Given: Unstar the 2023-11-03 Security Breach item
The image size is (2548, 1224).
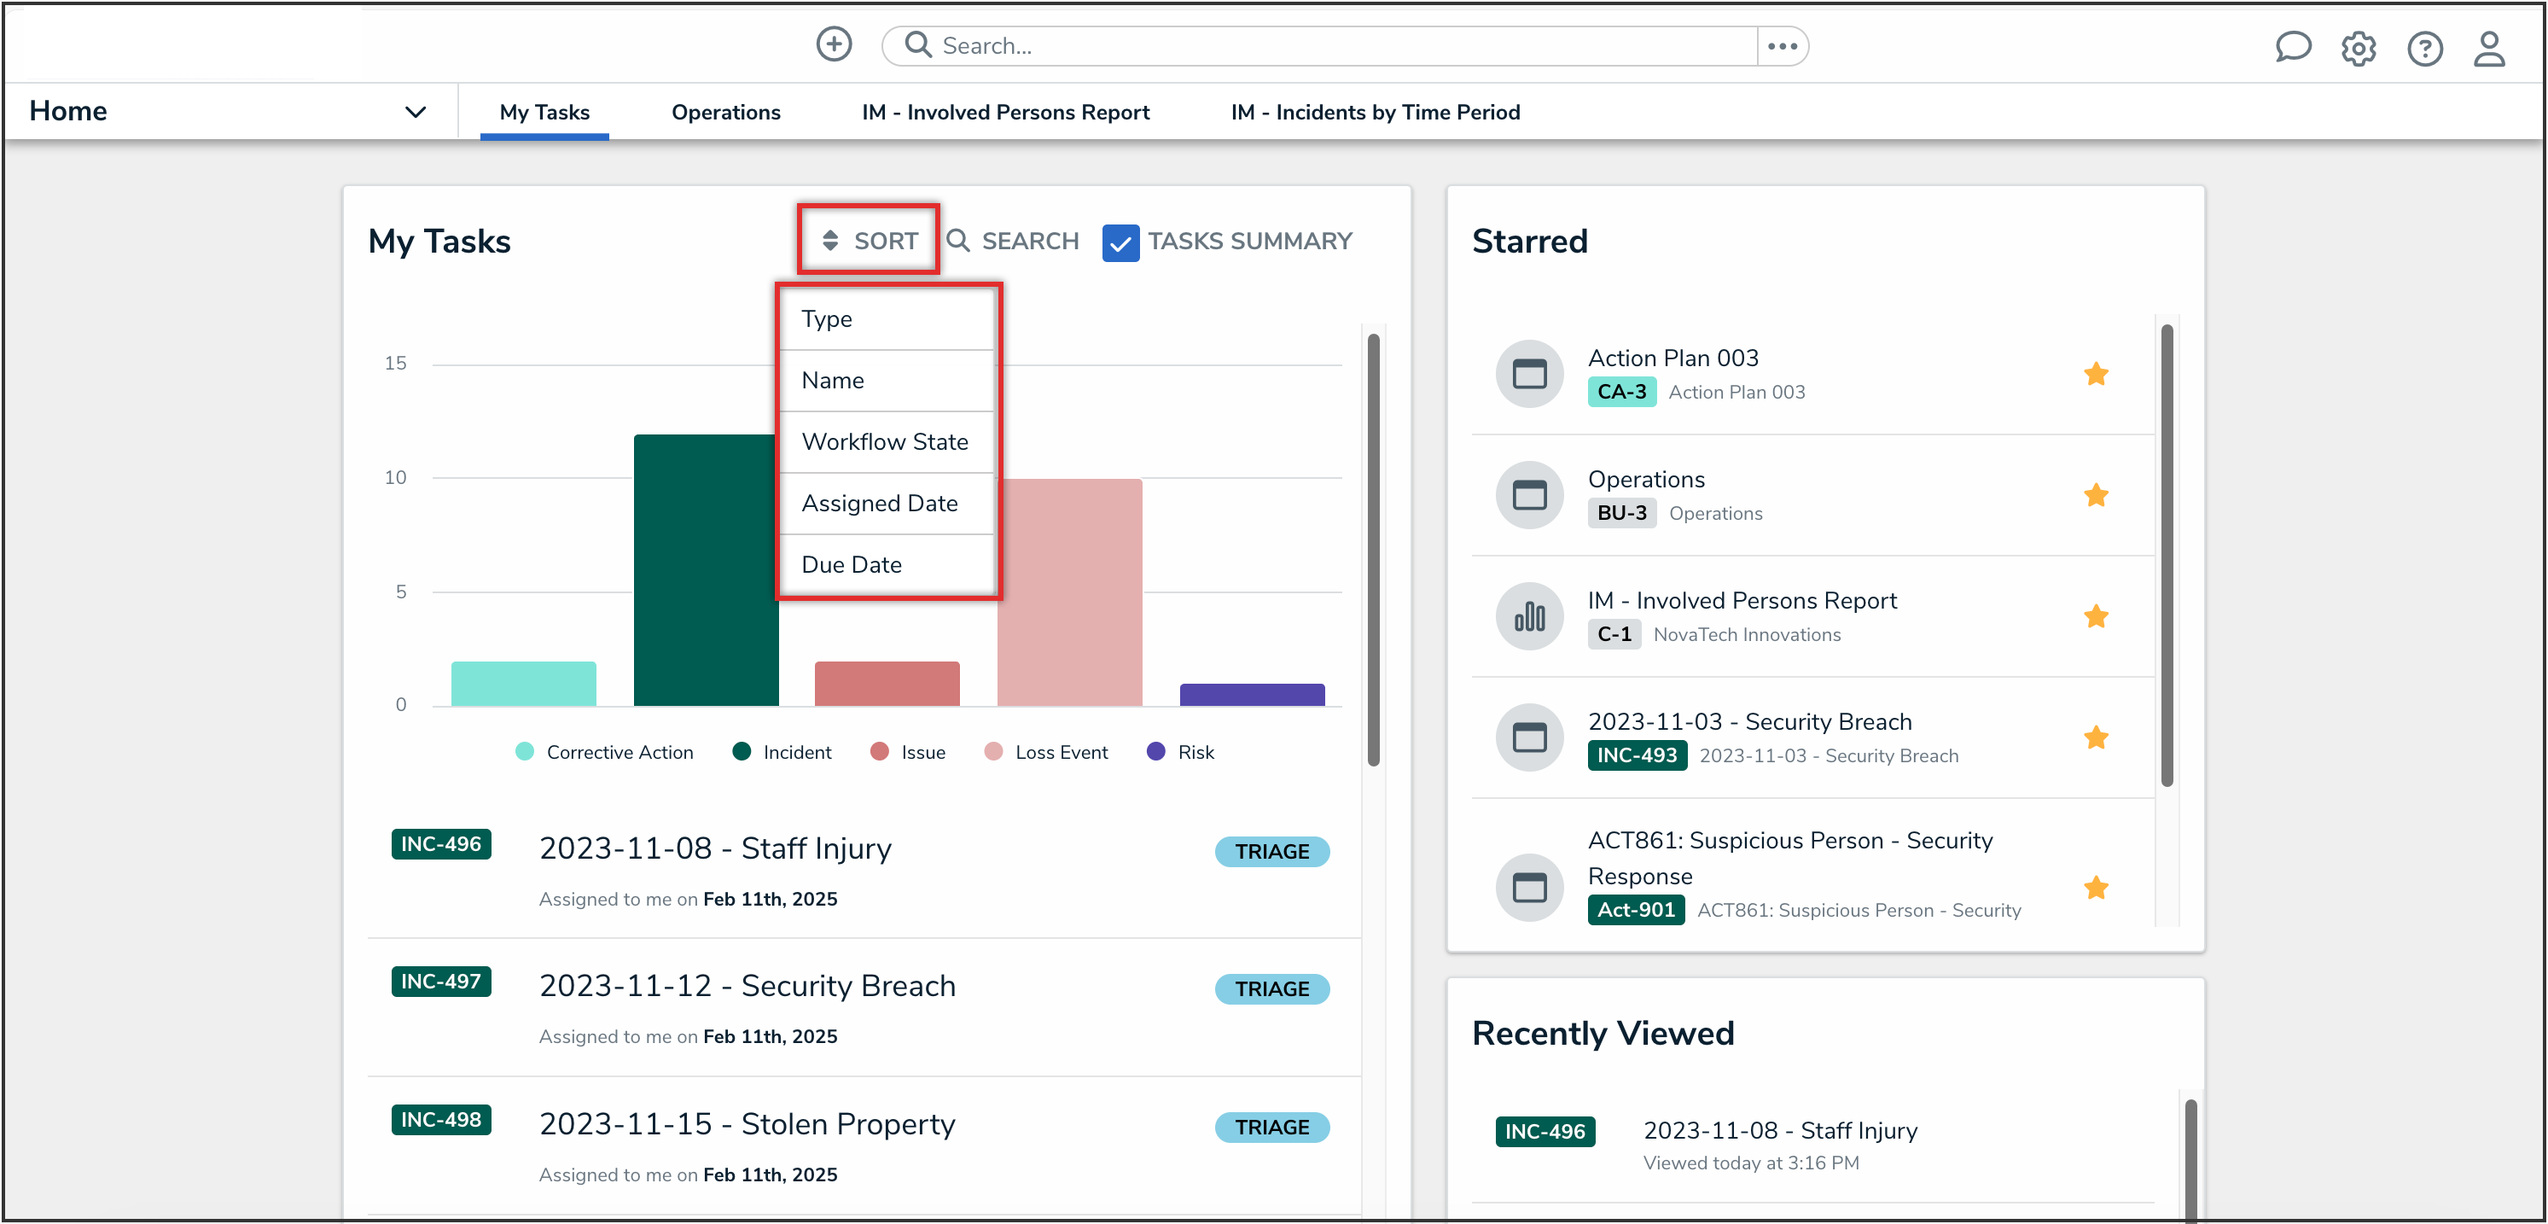Looking at the screenshot, I should point(2095,737).
